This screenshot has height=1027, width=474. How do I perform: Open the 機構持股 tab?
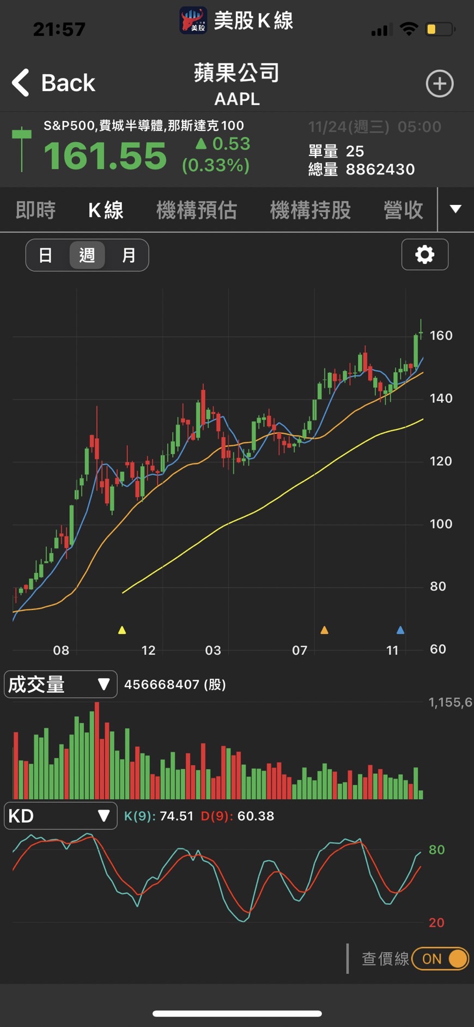pyautogui.click(x=311, y=210)
